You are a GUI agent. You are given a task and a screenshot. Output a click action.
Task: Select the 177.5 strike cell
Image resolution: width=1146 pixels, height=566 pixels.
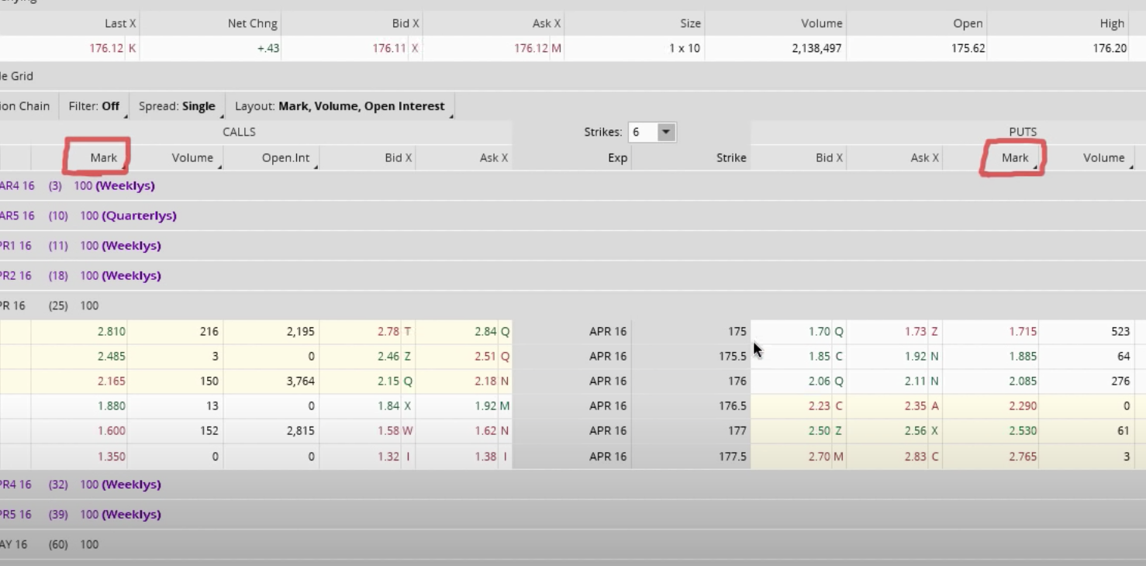691,457
